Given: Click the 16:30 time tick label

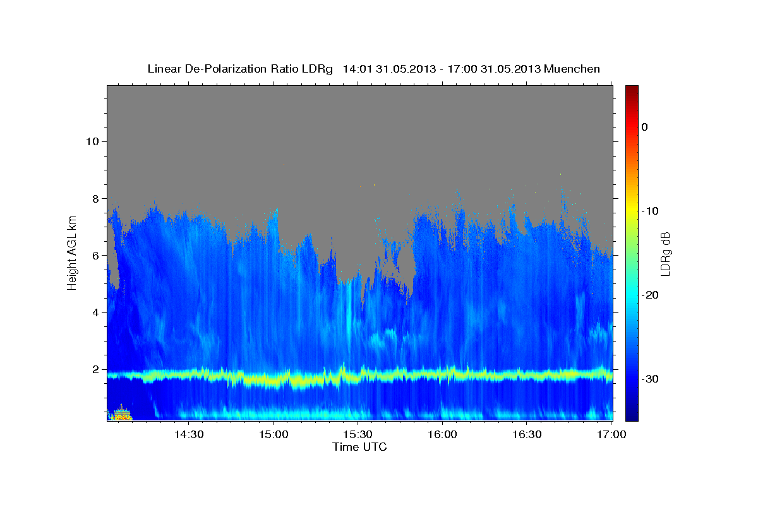Looking at the screenshot, I should coord(527,434).
